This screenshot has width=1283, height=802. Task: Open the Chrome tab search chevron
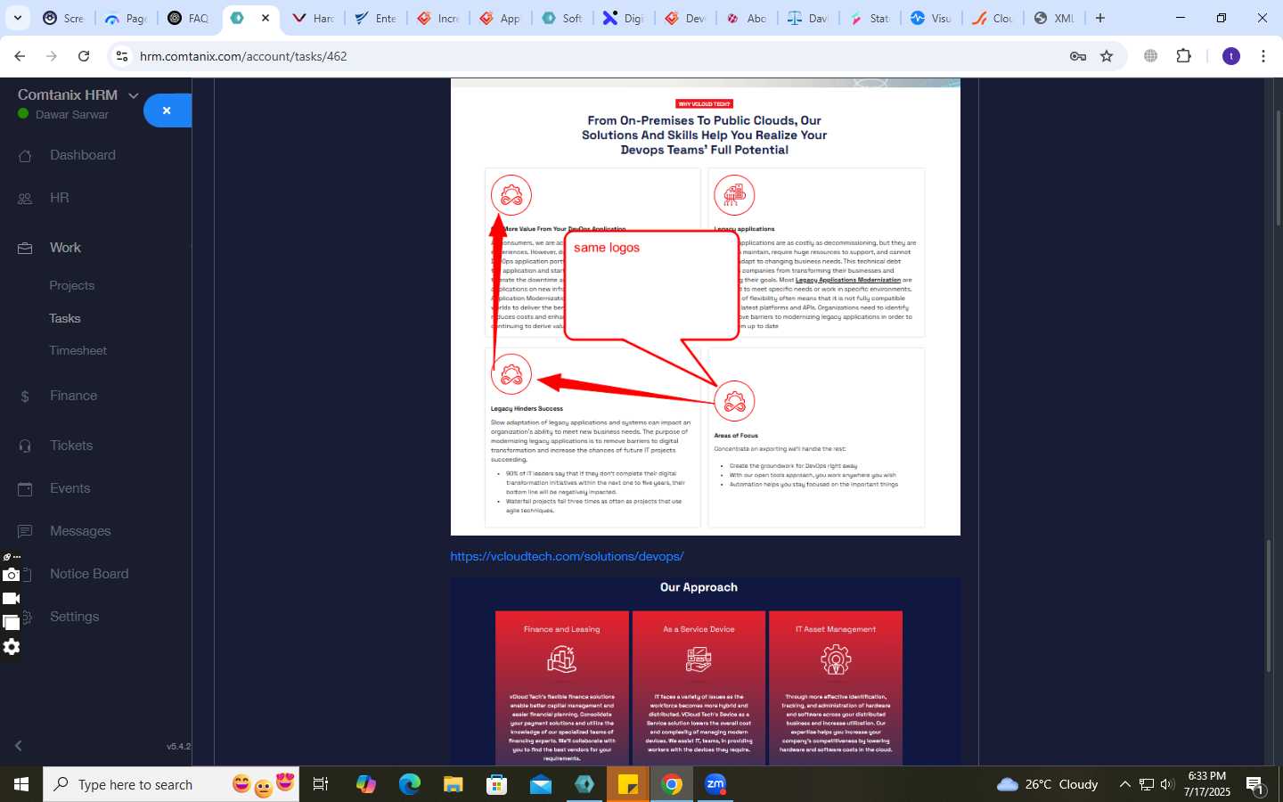pyautogui.click(x=17, y=18)
